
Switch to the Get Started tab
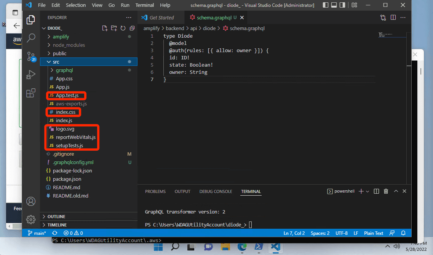click(161, 18)
